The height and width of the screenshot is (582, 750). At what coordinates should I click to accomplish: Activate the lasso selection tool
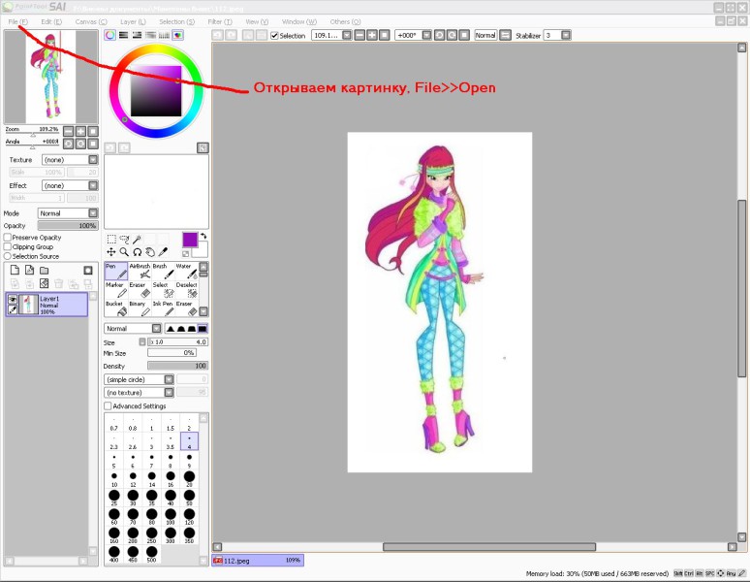[124, 239]
